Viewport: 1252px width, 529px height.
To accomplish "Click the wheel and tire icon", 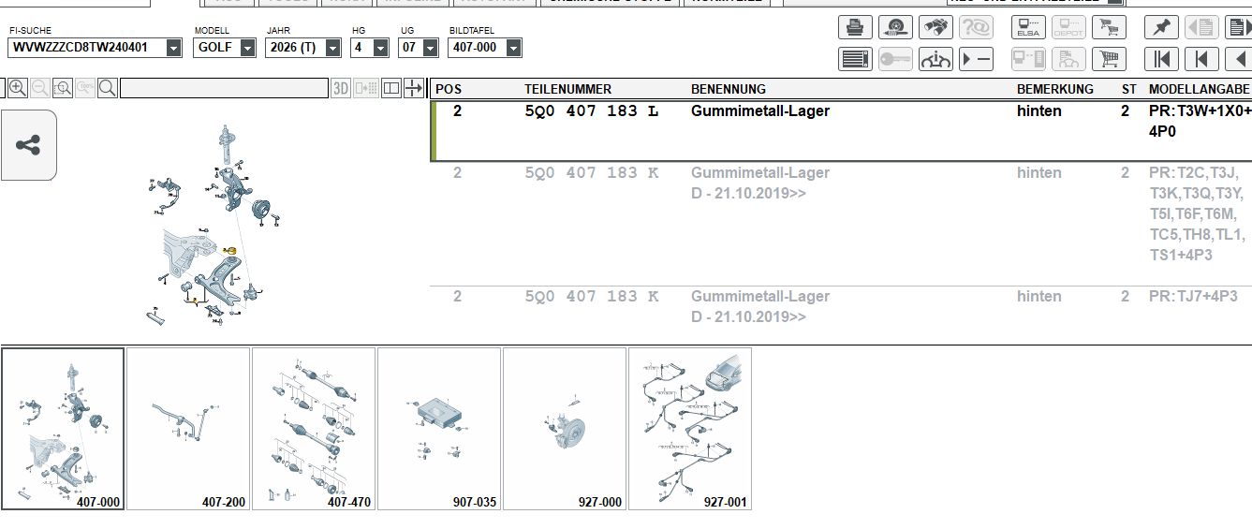I will (x=895, y=28).
